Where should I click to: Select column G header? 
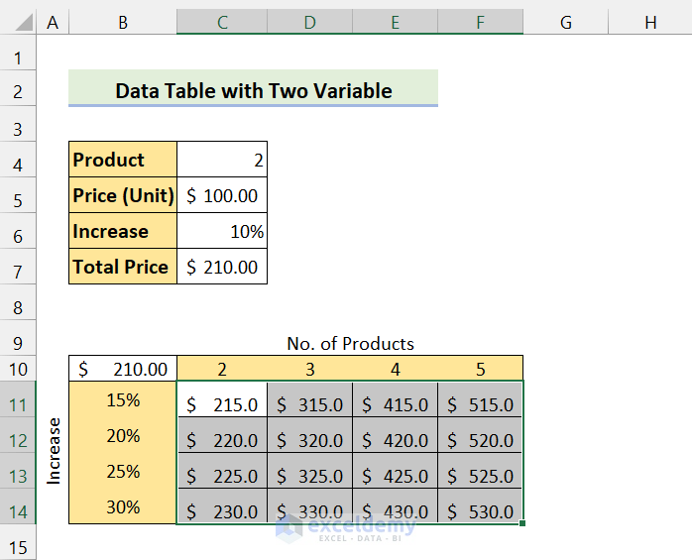point(566,22)
